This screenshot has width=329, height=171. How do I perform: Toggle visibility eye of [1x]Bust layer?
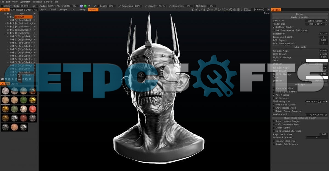pos(8,17)
